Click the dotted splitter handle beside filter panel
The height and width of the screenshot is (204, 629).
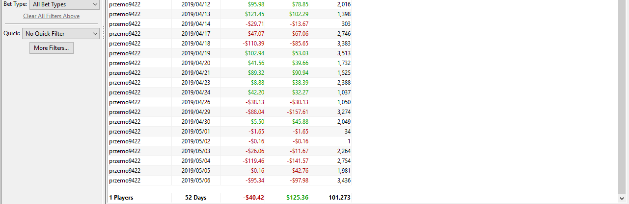click(104, 33)
